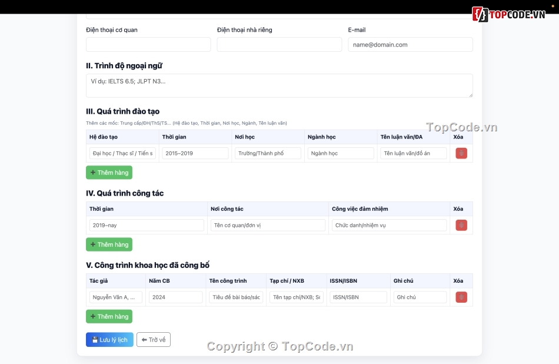
Task: Add a row under Quá trình đào tạo
Action: pos(109,173)
